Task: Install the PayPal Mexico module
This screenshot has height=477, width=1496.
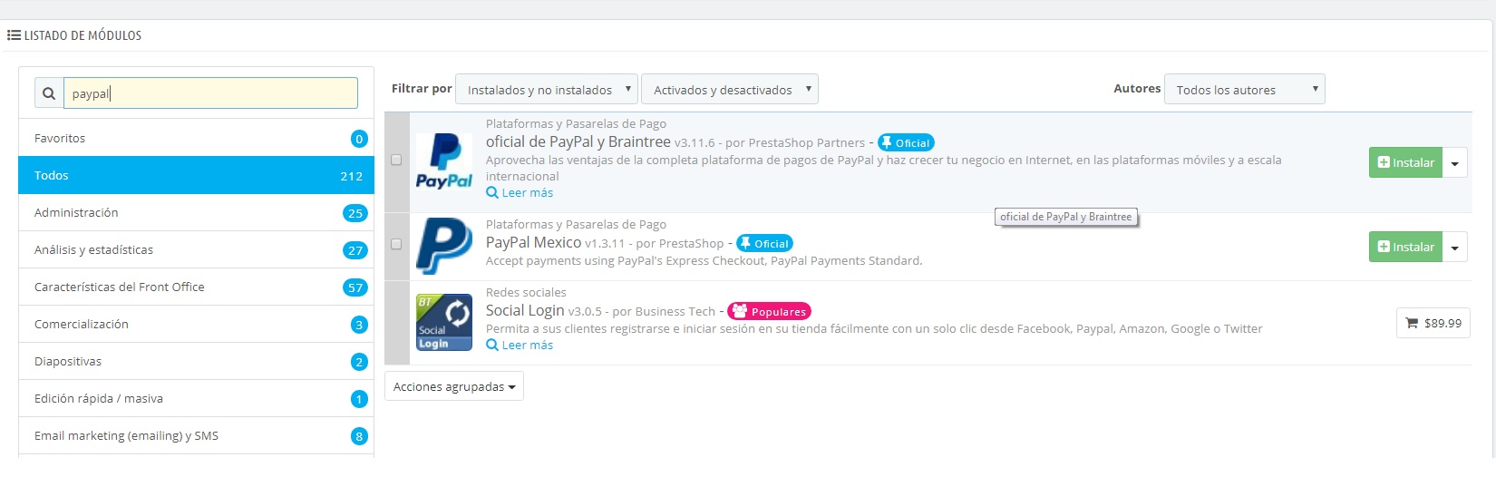Action: [1405, 247]
